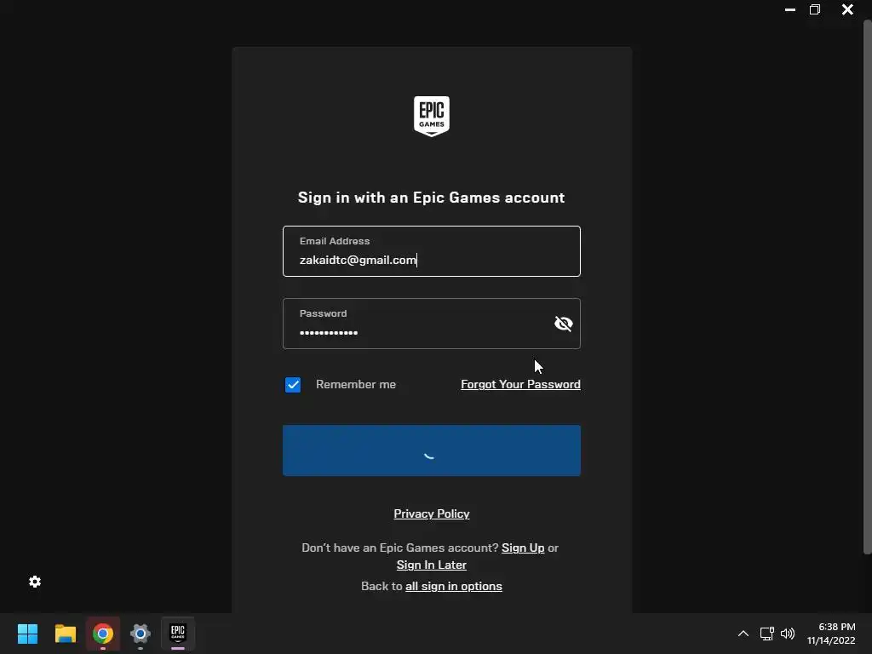Restore down the launcher window
The image size is (872, 654).
click(x=815, y=9)
